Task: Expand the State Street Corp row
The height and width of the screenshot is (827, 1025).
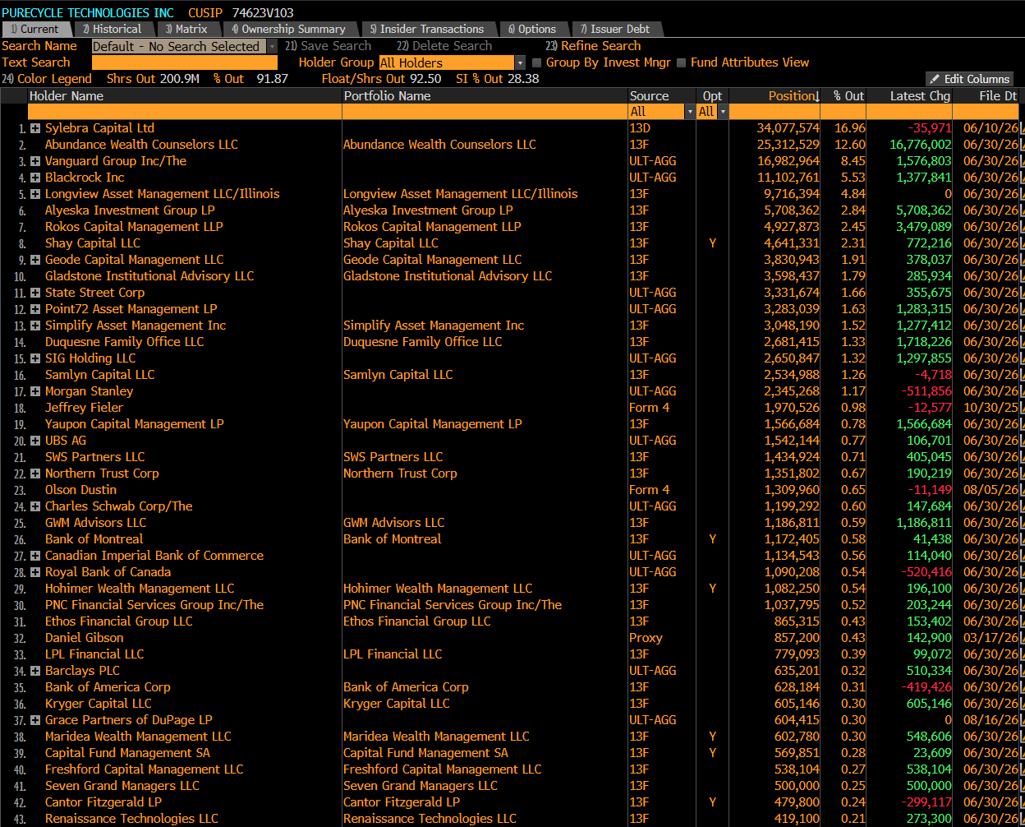Action: [x=35, y=293]
